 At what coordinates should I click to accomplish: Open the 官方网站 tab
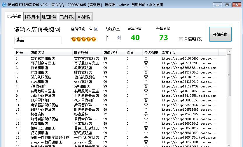pos(84,17)
